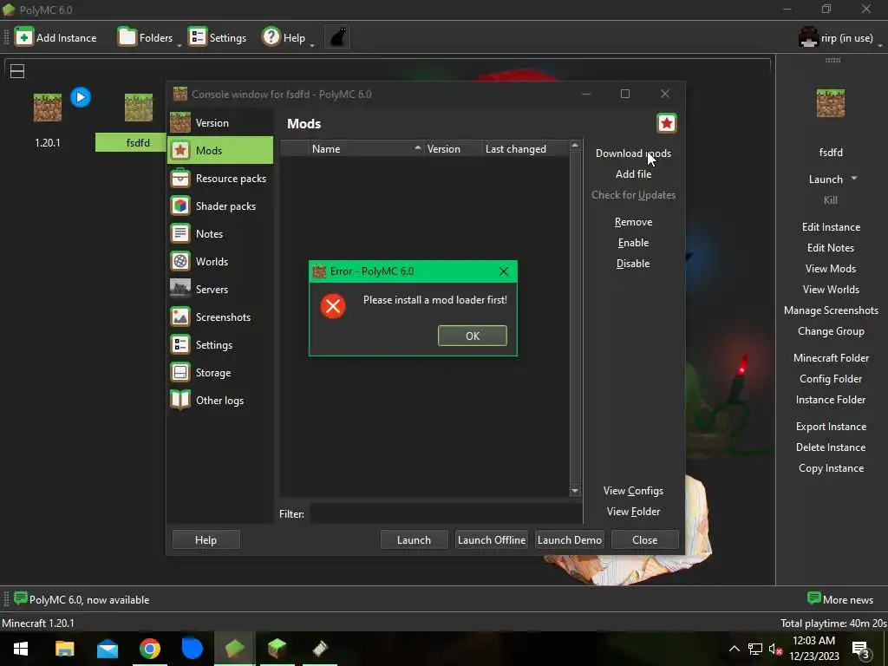Viewport: 888px width, 666px height.
Task: Click Add Instance in main toolbar
Action: [x=55, y=38]
